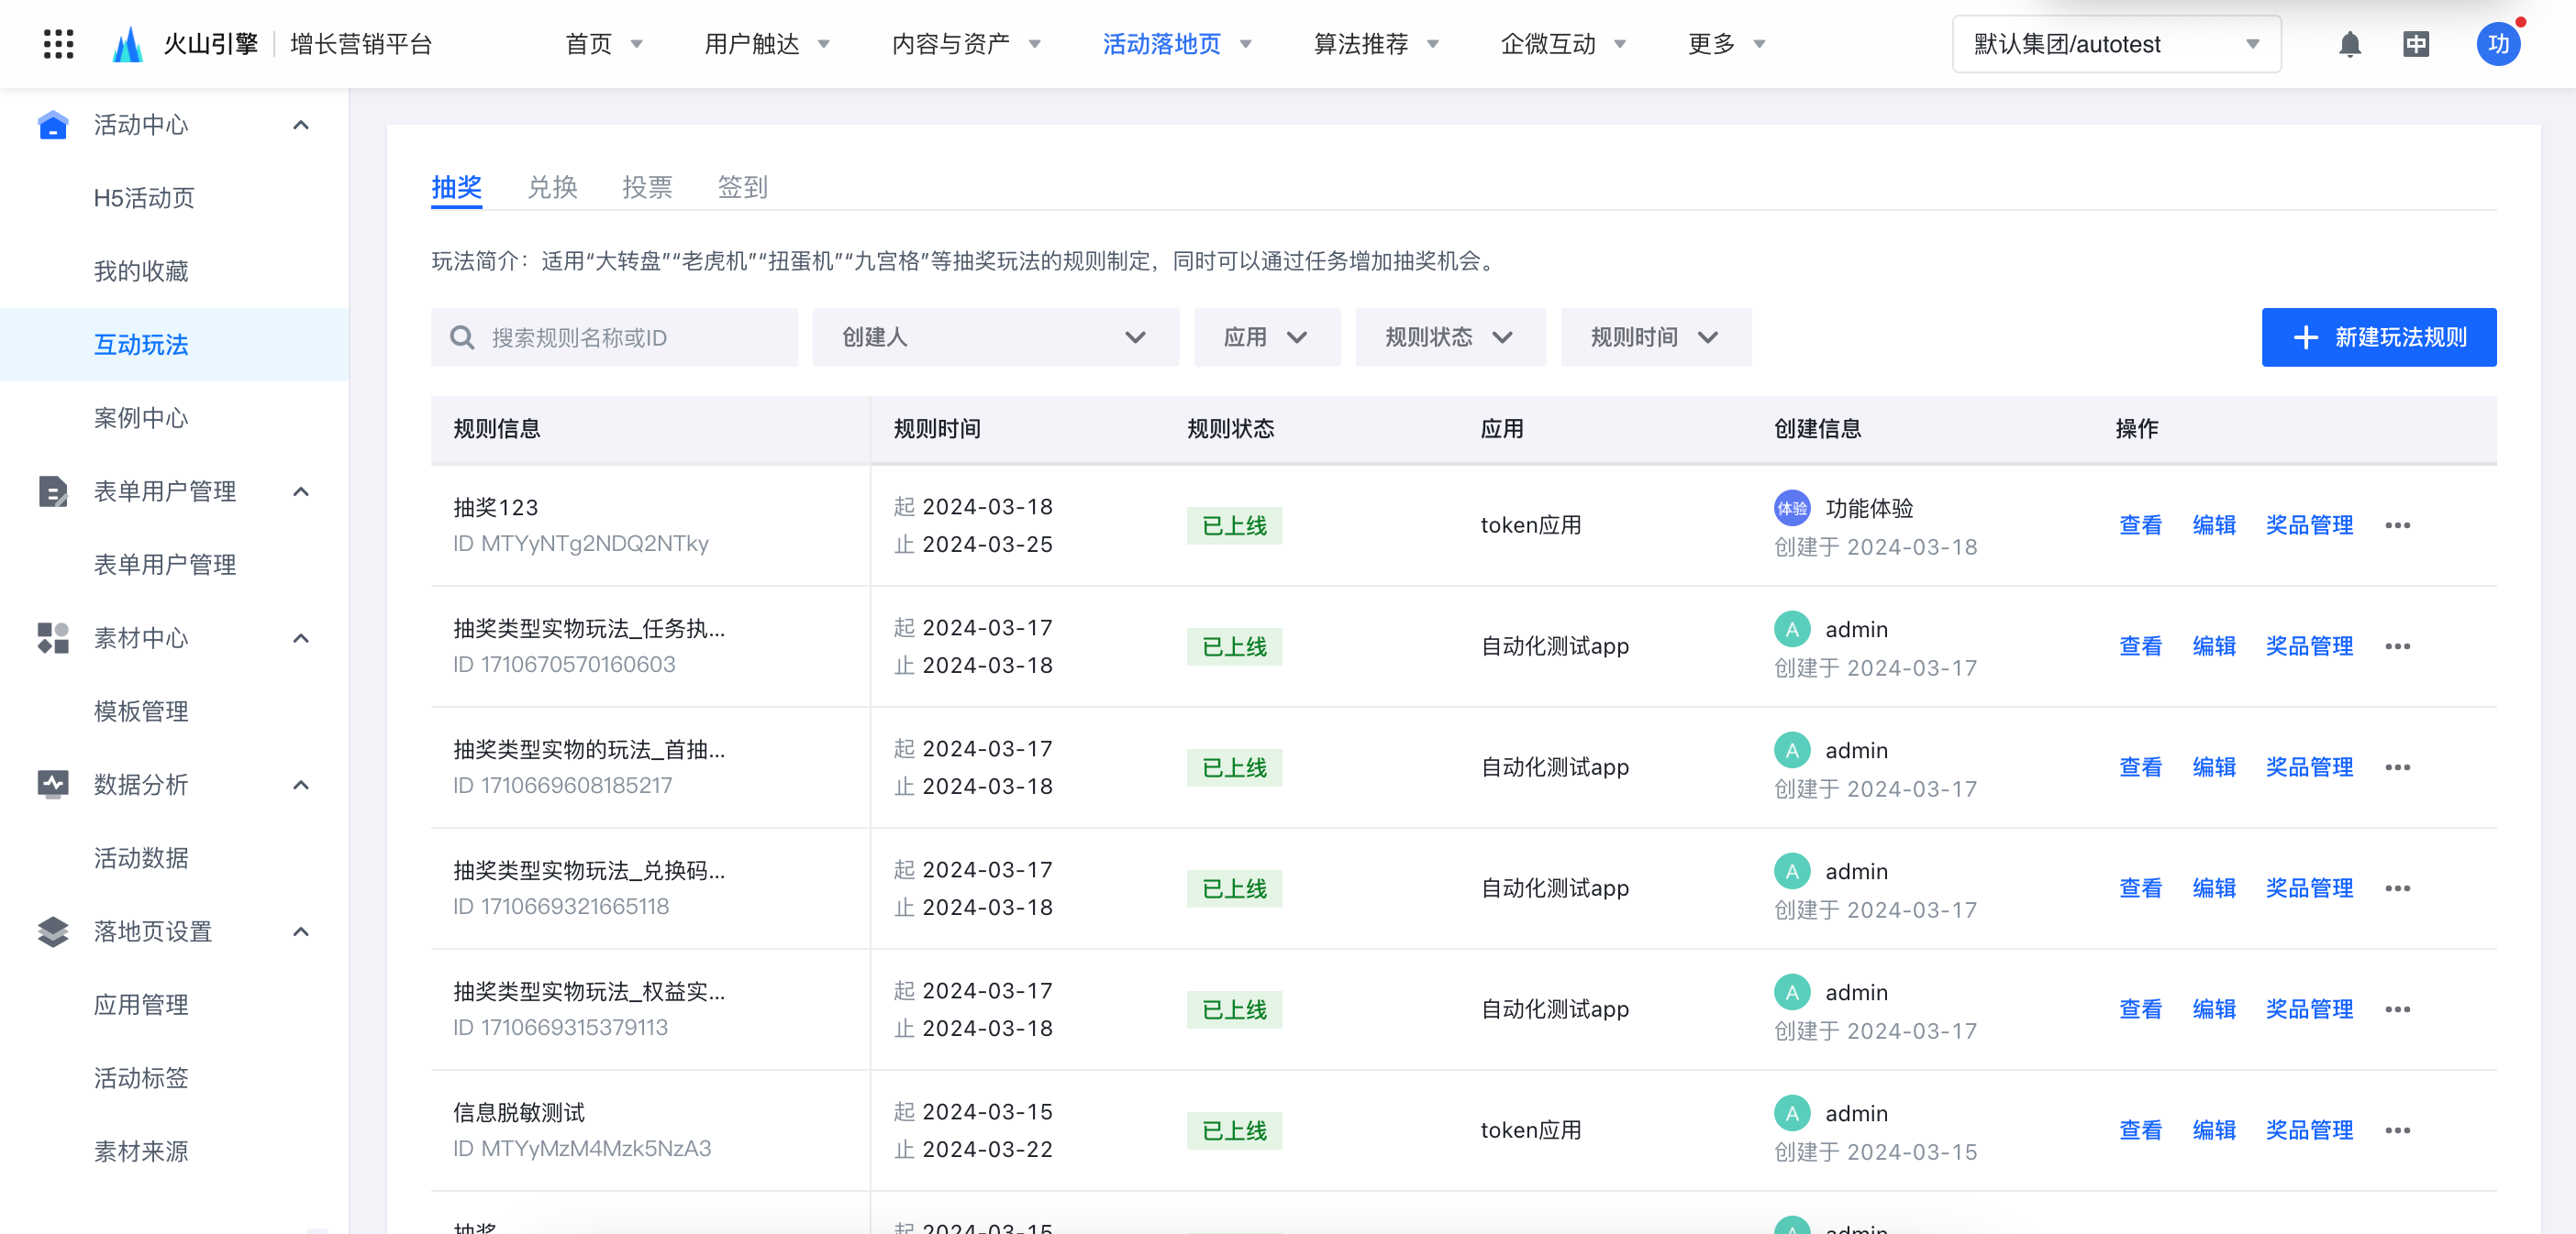
Task: Open 素材来源 in sidebar
Action: pyautogui.click(x=141, y=1151)
